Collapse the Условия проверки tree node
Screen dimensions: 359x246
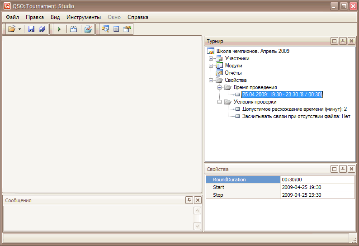point(219,102)
